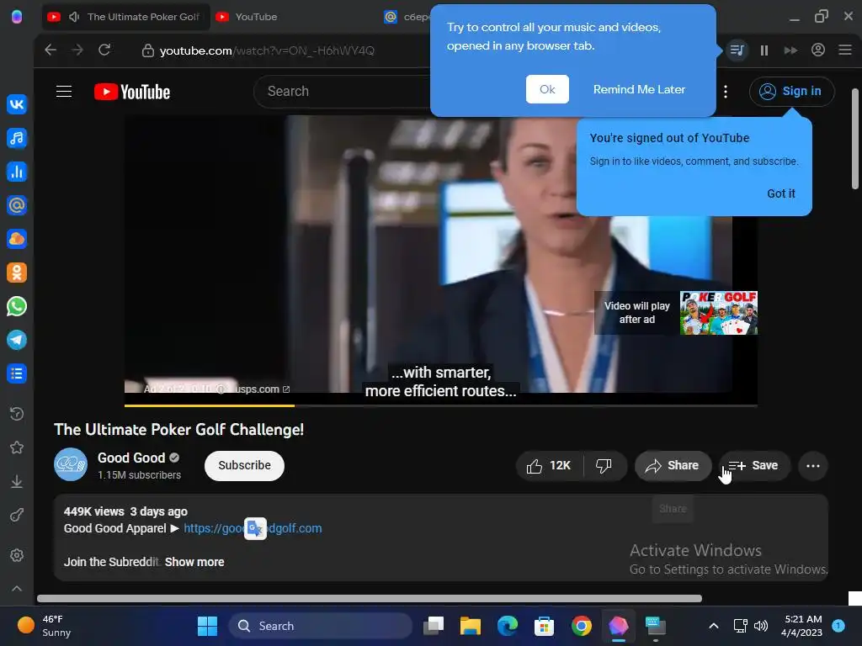Viewport: 862px width, 646px height.
Task: Dislike the video
Action: (x=604, y=466)
